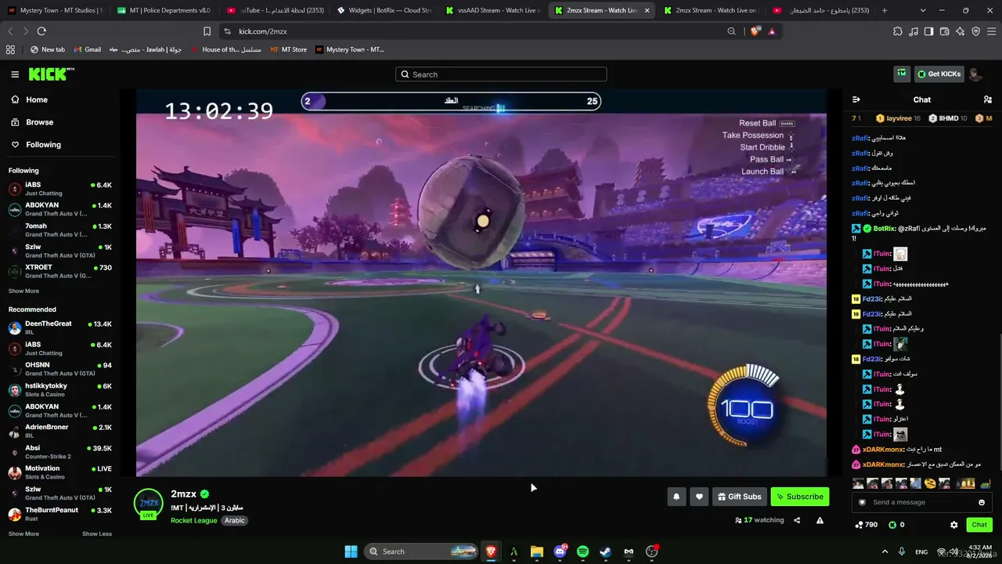
Task: Open the Rocket League category link
Action: [x=194, y=520]
